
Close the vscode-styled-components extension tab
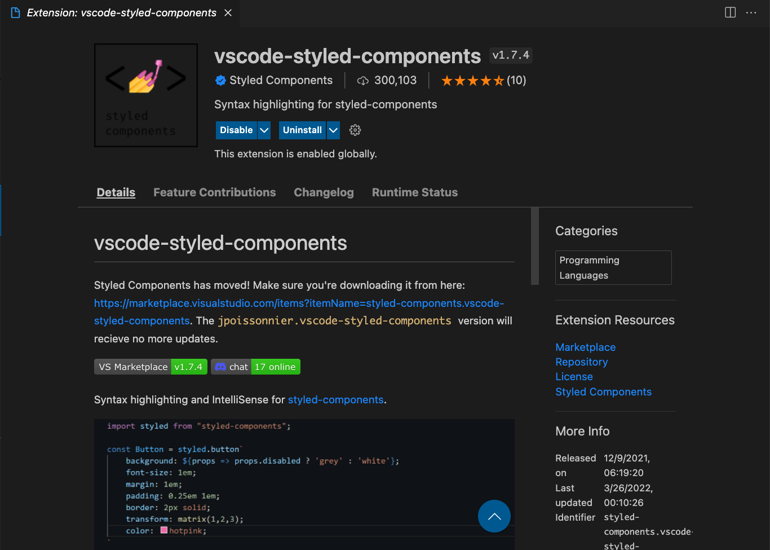(x=228, y=12)
